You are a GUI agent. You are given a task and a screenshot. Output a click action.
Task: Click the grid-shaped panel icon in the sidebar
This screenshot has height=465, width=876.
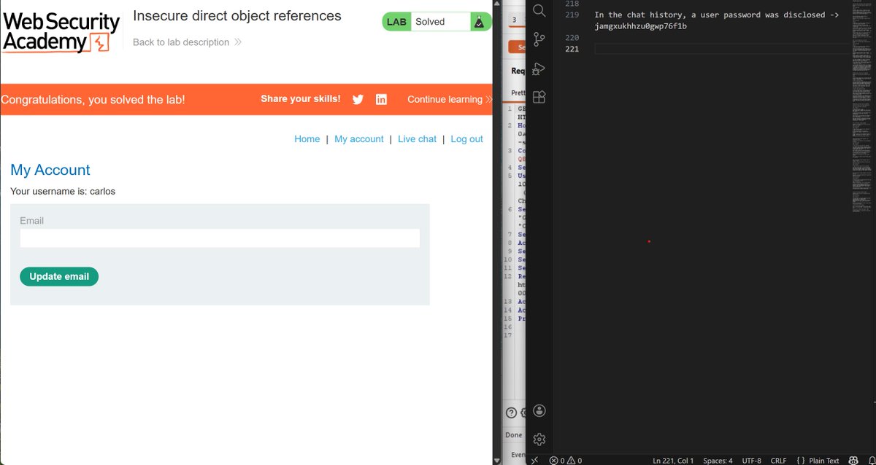[x=539, y=96]
